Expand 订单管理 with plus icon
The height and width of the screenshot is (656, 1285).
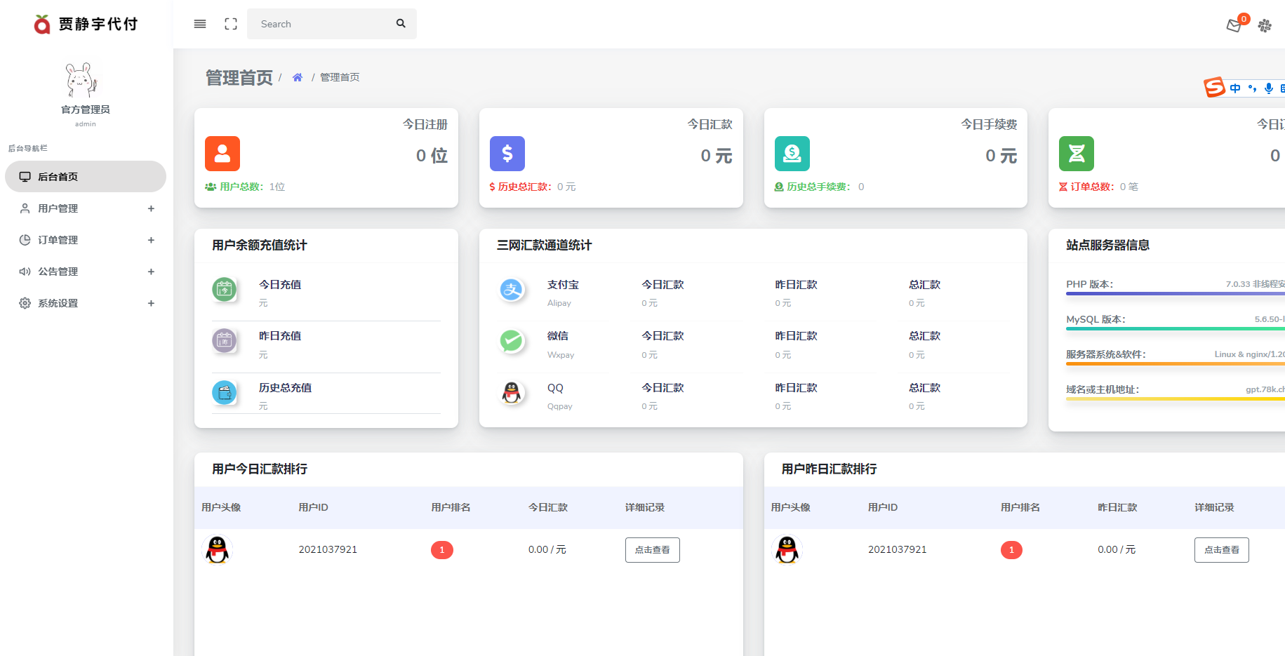(151, 240)
